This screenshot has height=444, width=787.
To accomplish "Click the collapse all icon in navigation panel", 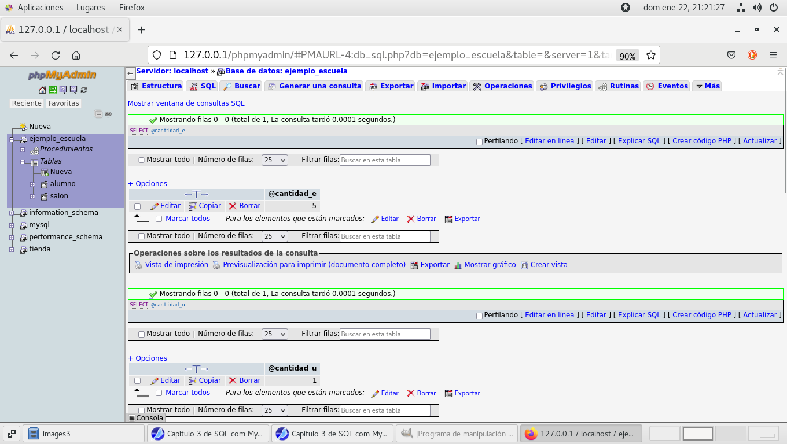I will (x=98, y=114).
